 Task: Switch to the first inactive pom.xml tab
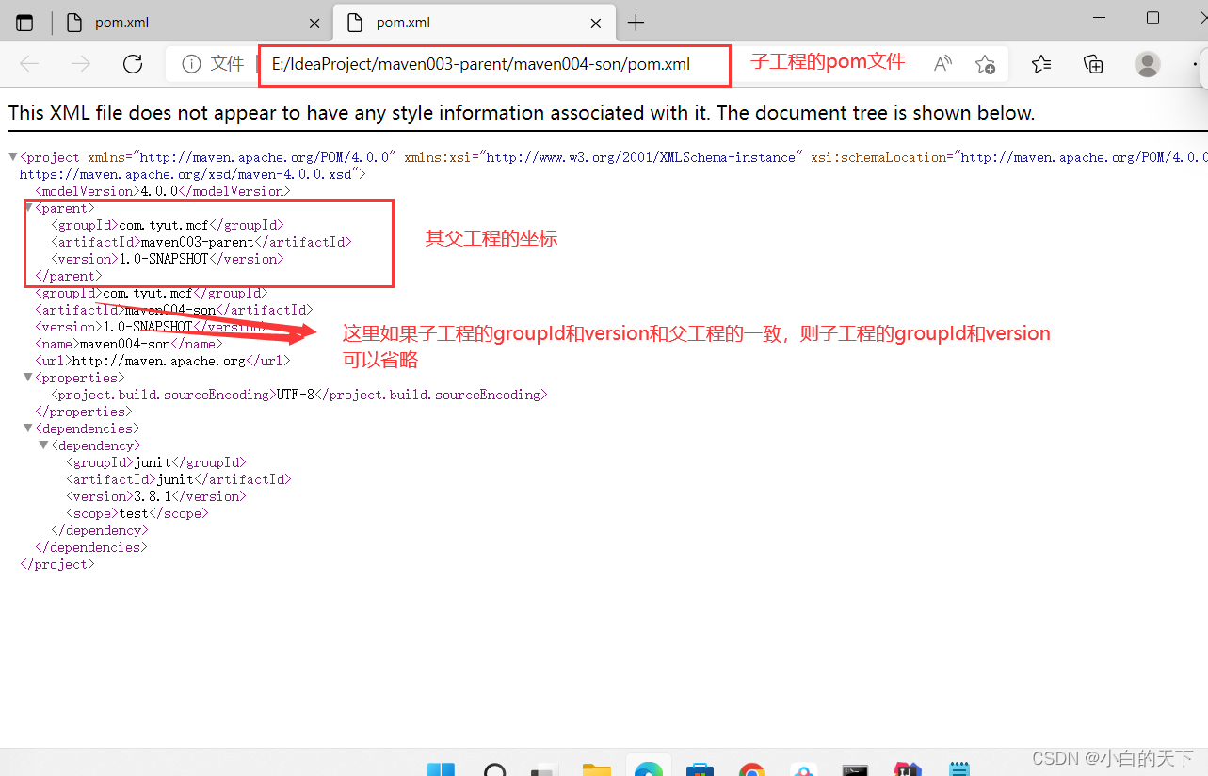193,23
